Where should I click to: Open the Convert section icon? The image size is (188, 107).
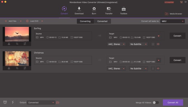(64, 9)
